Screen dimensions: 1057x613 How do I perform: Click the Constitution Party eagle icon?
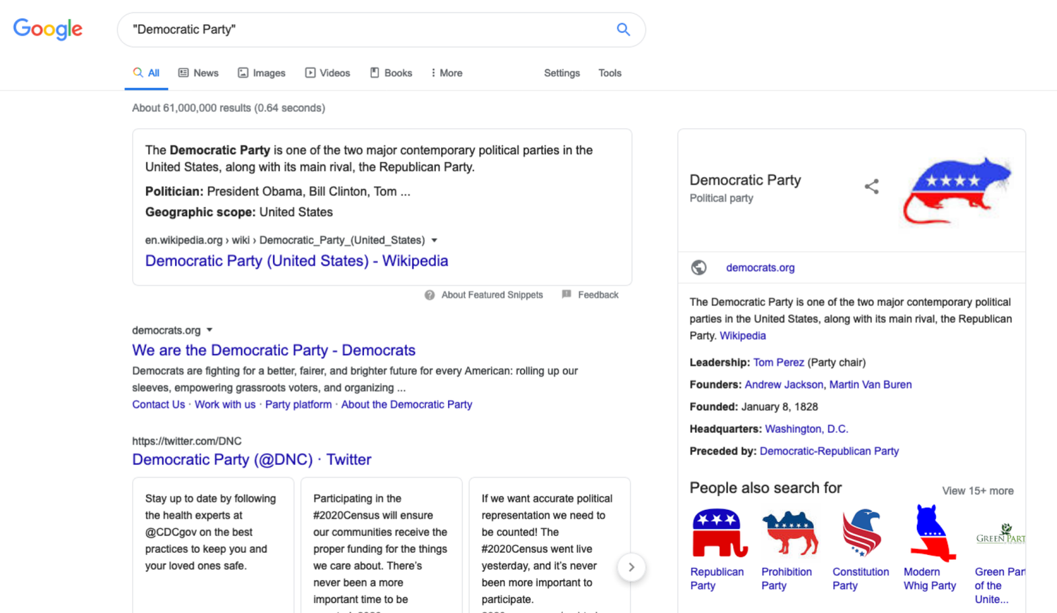coord(861,532)
